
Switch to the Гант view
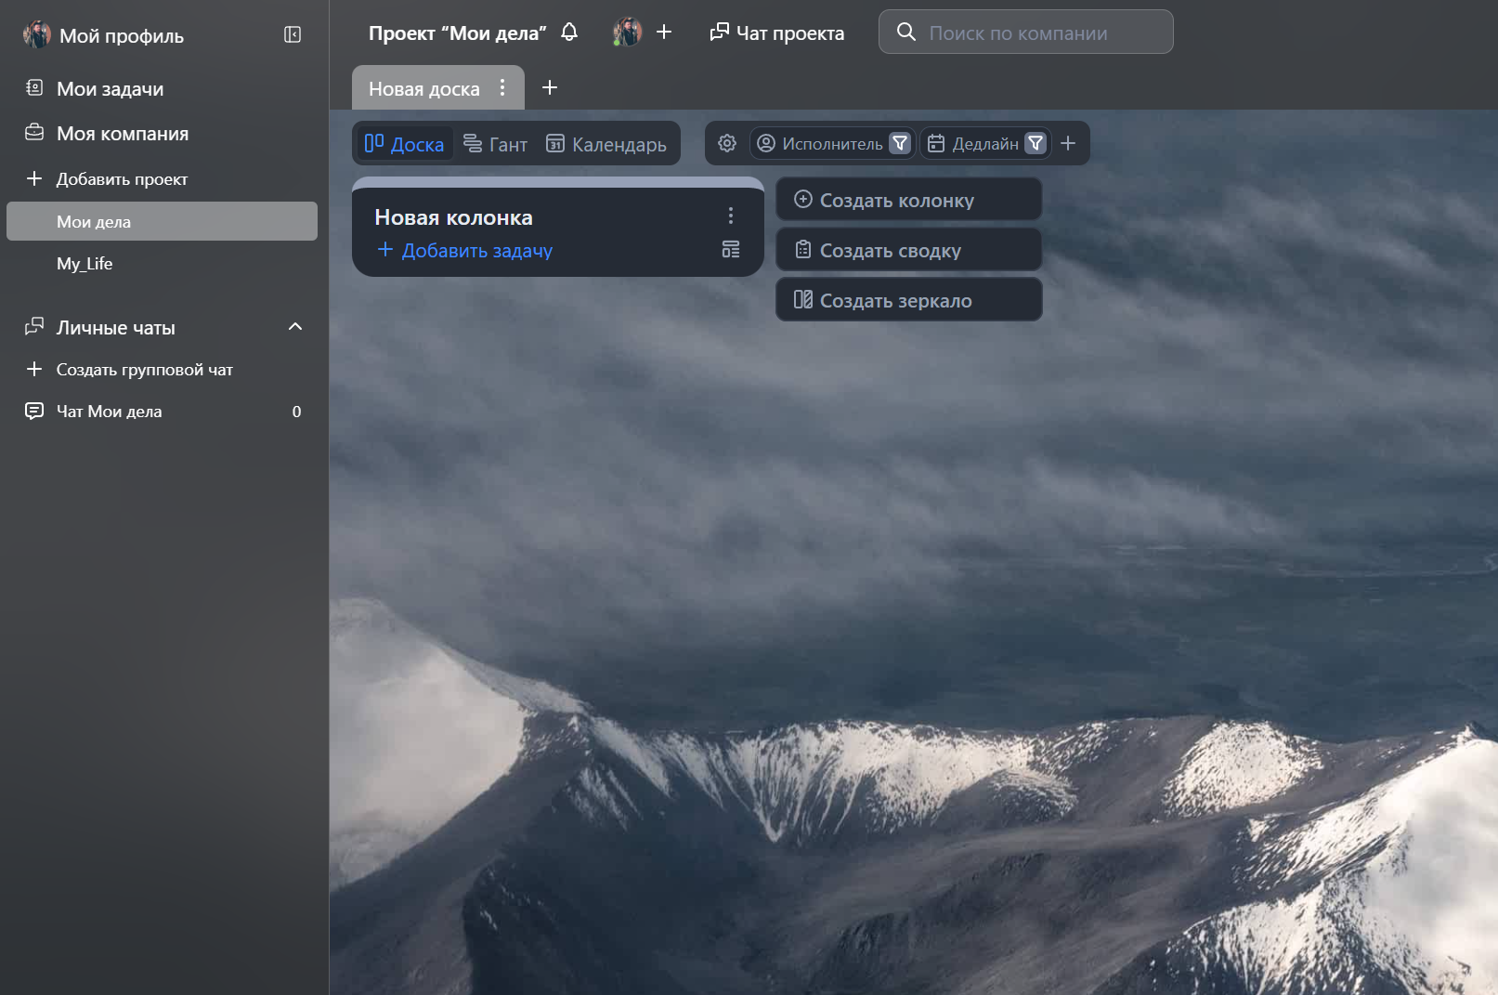point(495,144)
